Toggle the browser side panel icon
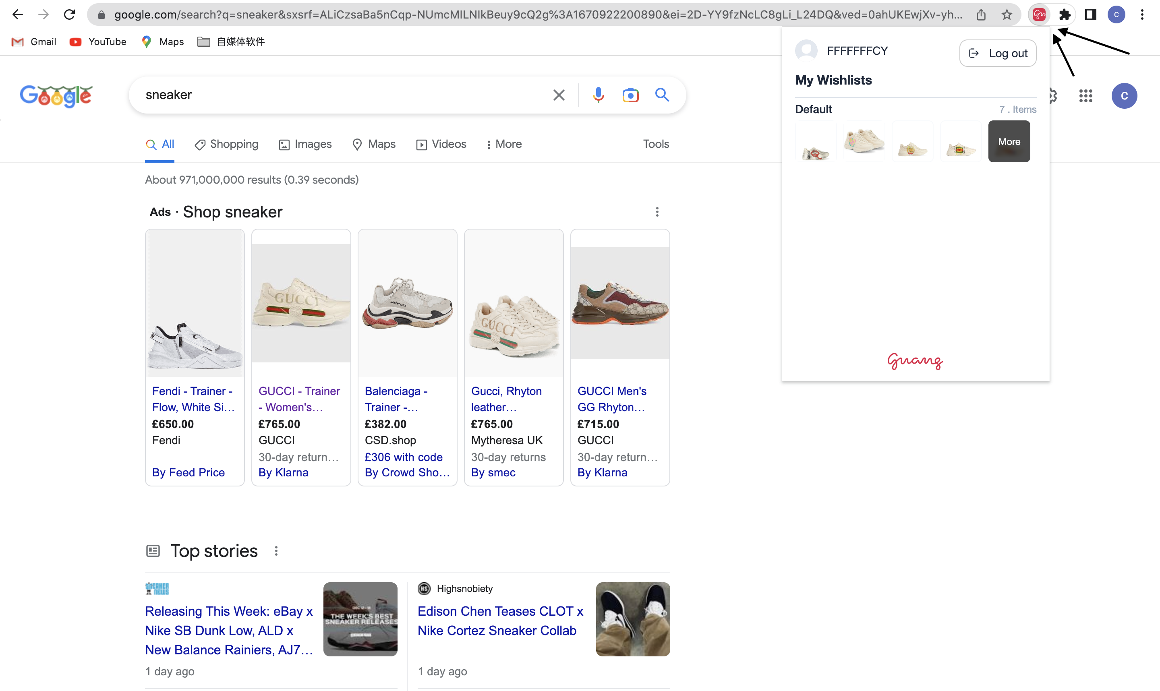The image size is (1160, 691). [x=1091, y=15]
